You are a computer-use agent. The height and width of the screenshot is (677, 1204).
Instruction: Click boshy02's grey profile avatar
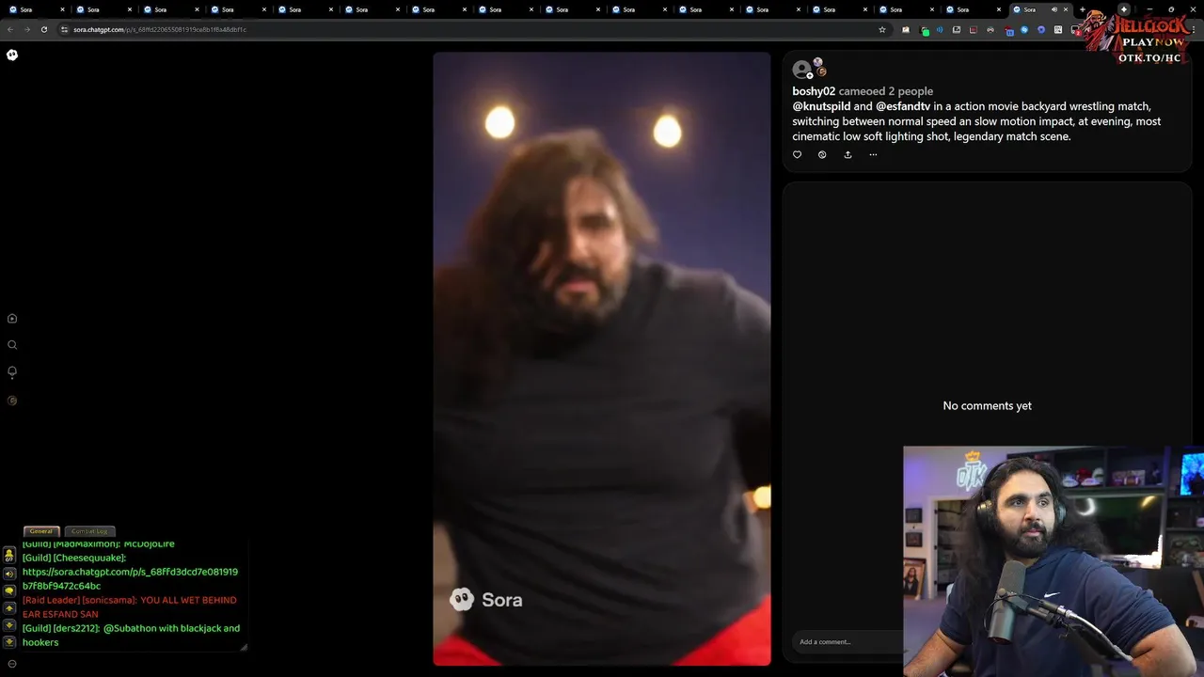pos(801,70)
